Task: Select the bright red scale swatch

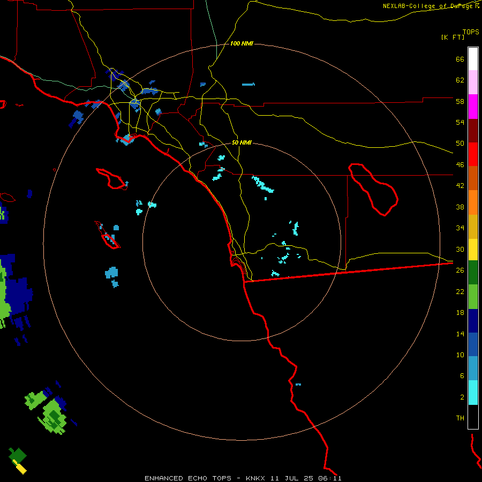Action: tap(473, 154)
